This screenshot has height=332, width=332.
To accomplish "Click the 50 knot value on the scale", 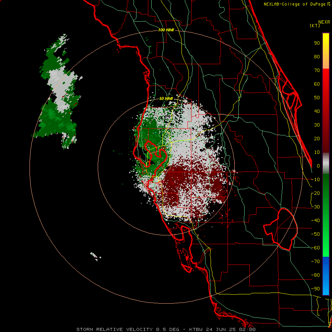I will coord(317,98).
